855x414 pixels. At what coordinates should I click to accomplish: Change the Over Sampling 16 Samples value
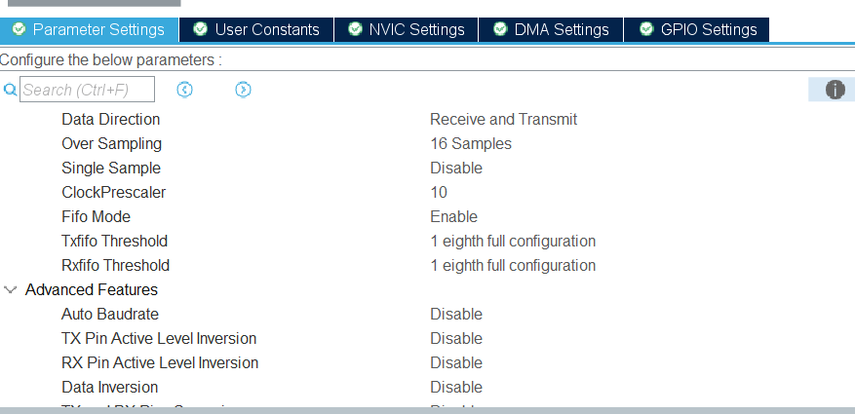(471, 143)
